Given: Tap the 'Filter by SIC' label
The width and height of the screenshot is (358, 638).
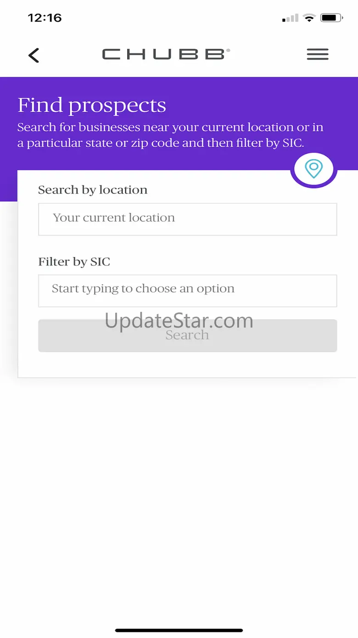Looking at the screenshot, I should 74,262.
